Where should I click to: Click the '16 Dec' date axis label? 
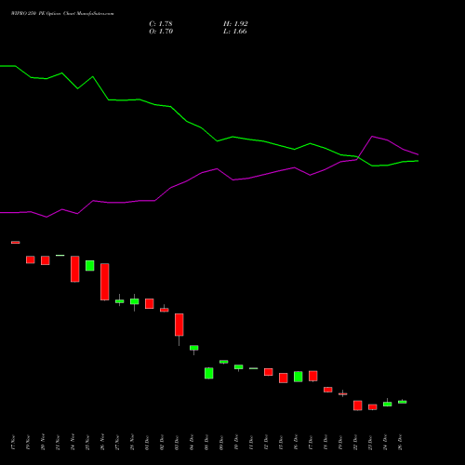click(296, 443)
